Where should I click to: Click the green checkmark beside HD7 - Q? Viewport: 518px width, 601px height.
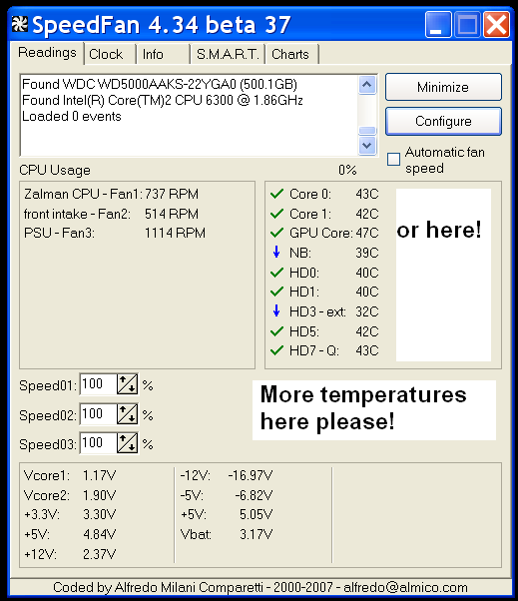point(276,350)
